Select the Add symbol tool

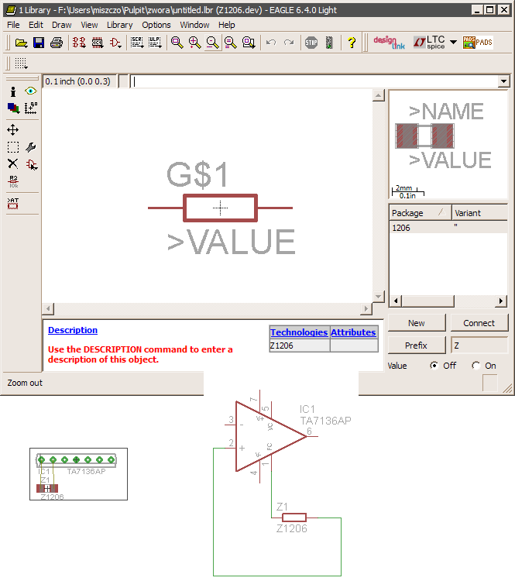coord(31,164)
